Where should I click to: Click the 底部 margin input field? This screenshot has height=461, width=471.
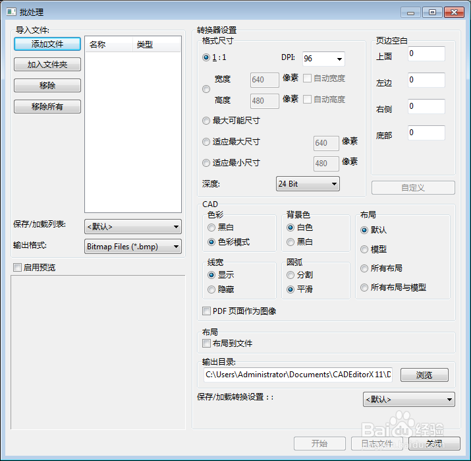pos(426,133)
